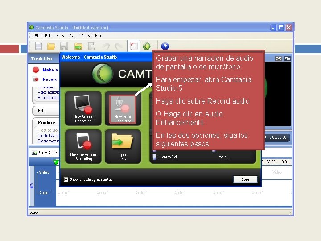Start a New Voice Recording
Screen dimensions: 321x241
123,108
